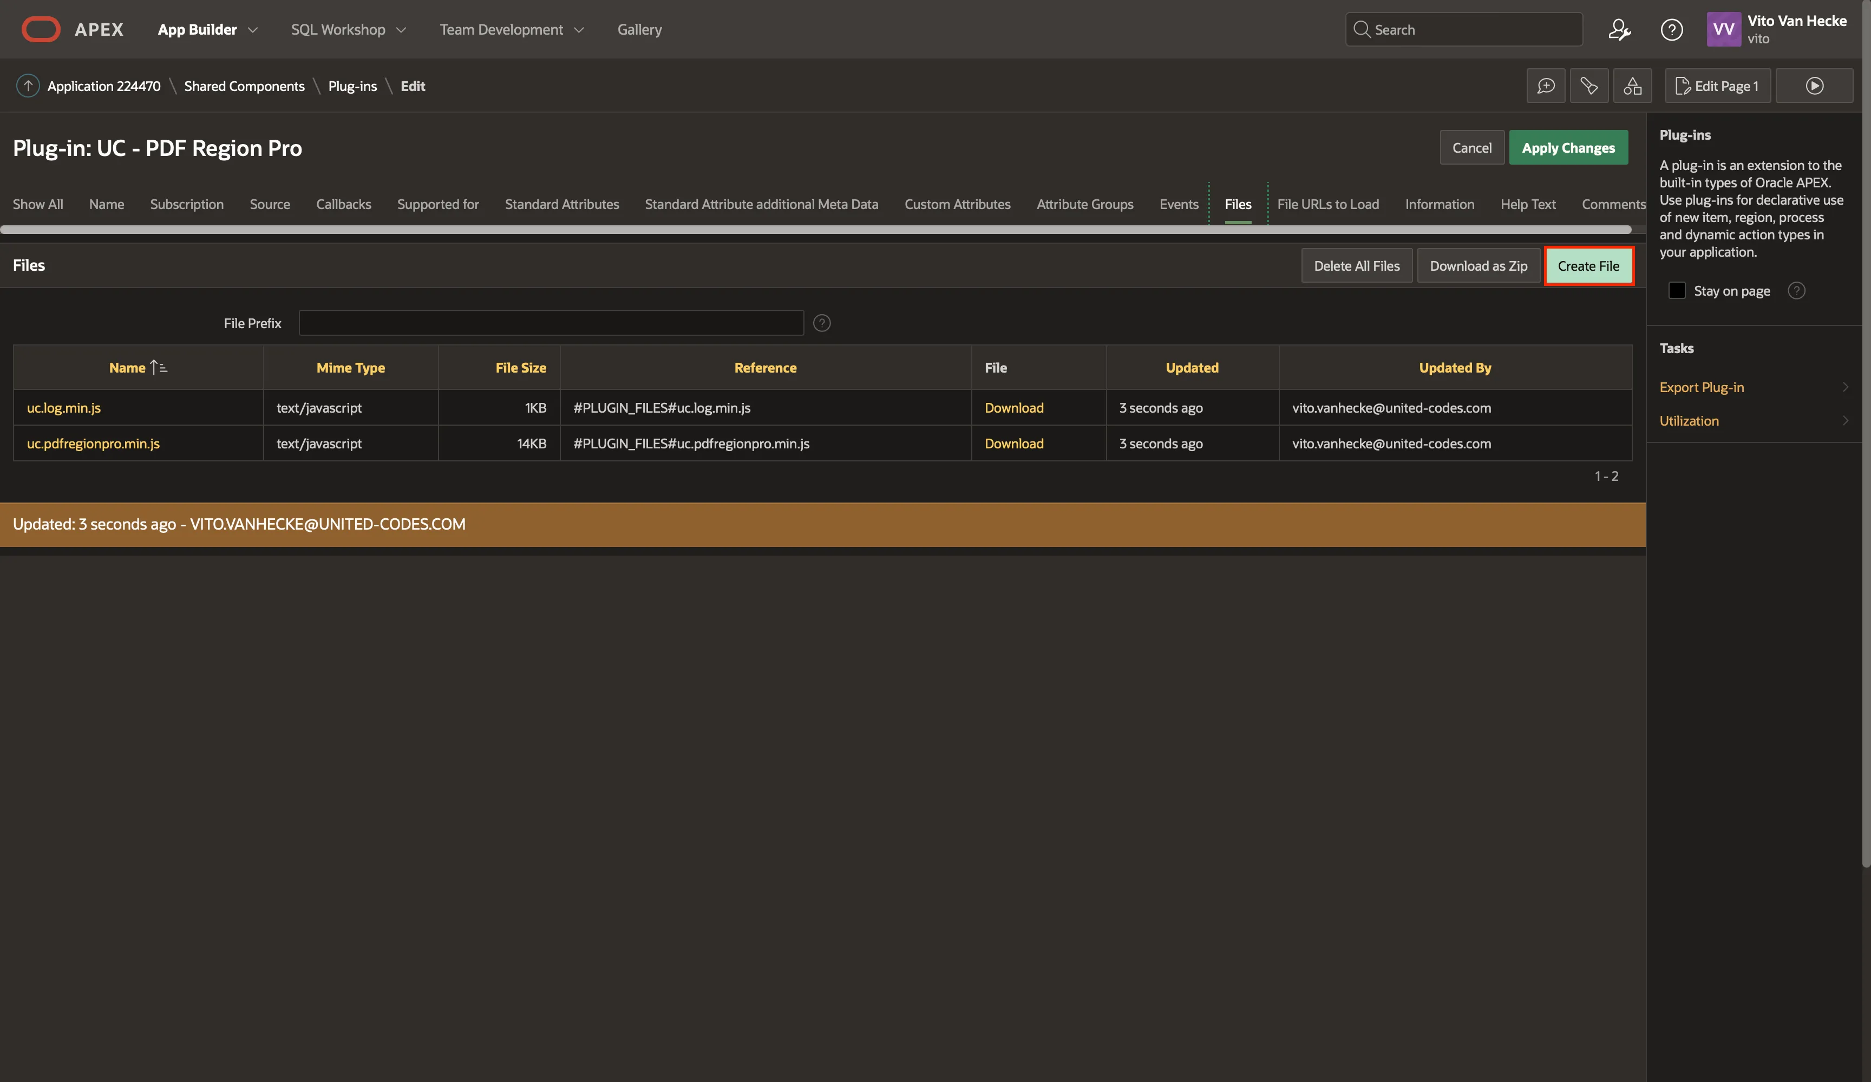Open the administration user-wrench icon

1619,30
